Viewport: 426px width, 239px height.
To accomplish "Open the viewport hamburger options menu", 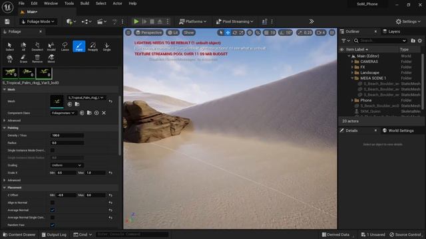I will pos(128,33).
